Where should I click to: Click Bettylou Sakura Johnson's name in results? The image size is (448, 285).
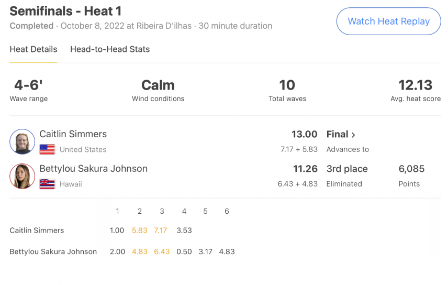(94, 169)
